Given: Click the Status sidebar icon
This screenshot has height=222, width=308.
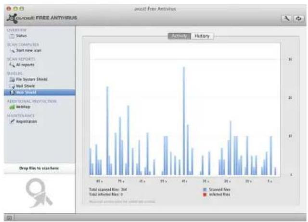Looking at the screenshot, I should point(12,36).
